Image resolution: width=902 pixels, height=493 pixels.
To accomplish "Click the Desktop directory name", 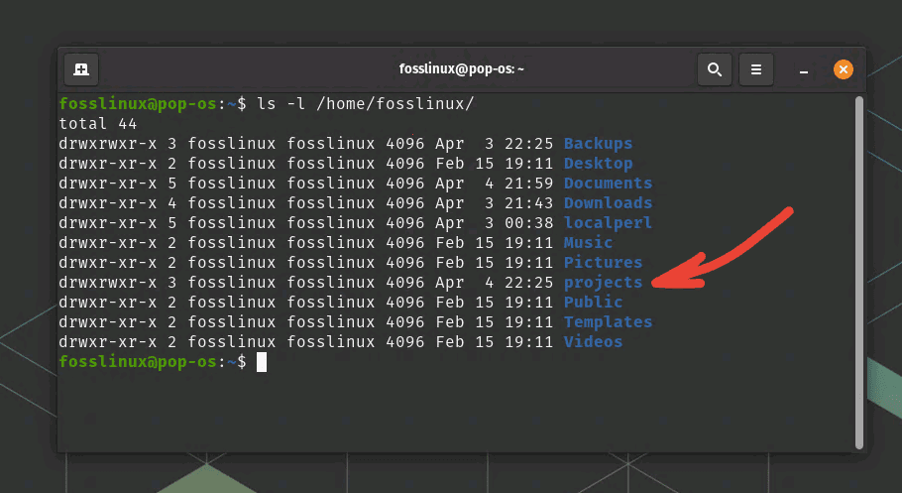I will click(598, 164).
